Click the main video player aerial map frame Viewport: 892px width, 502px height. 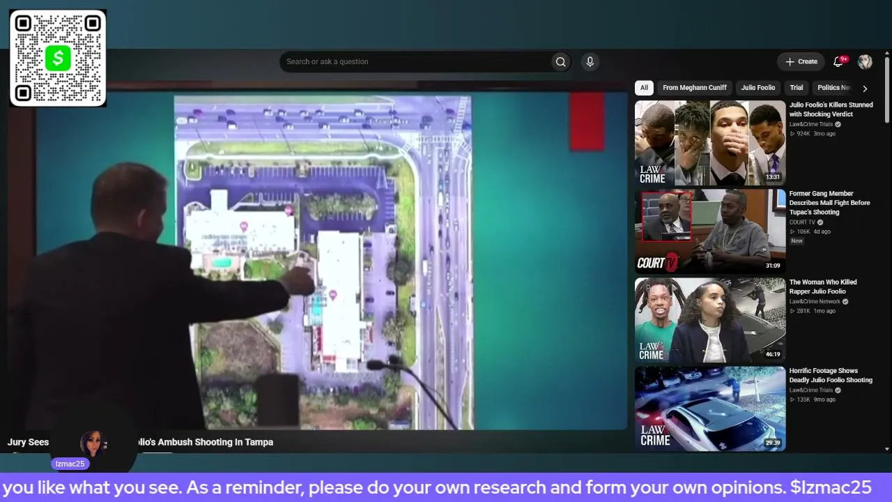(323, 263)
